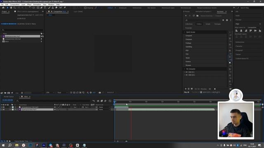This screenshot has width=264, height=148.
Task: Select the Clone Stamp tool
Action: click(x=53, y=8)
